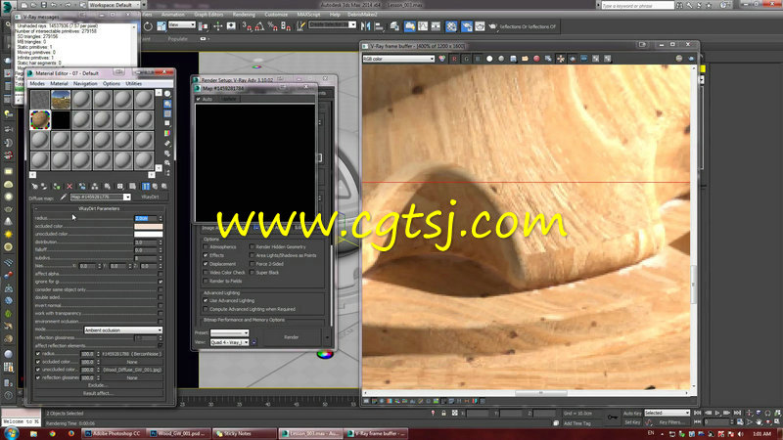783x440 pixels.
Task: Click Wood_Diffuse_GW_001.jpg unoccluded map button
Action: (x=132, y=370)
